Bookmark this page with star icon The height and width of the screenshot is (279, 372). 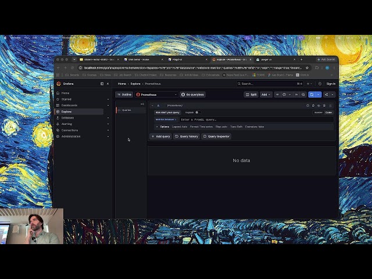coord(307,68)
